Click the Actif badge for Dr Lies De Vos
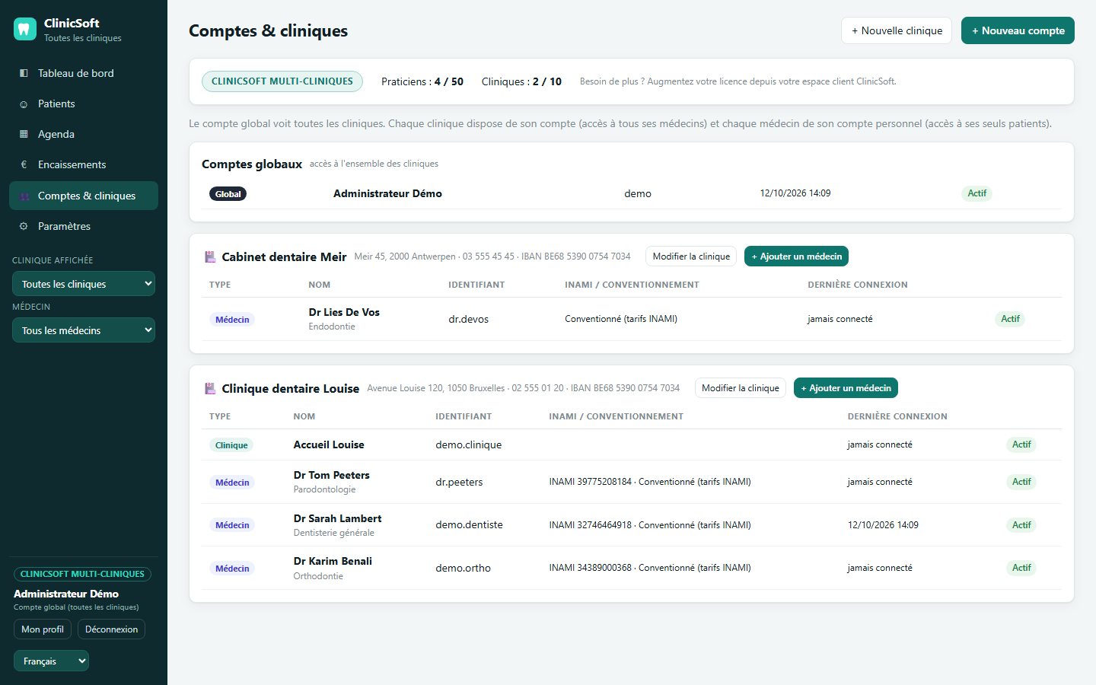The image size is (1096, 685). tap(1010, 319)
